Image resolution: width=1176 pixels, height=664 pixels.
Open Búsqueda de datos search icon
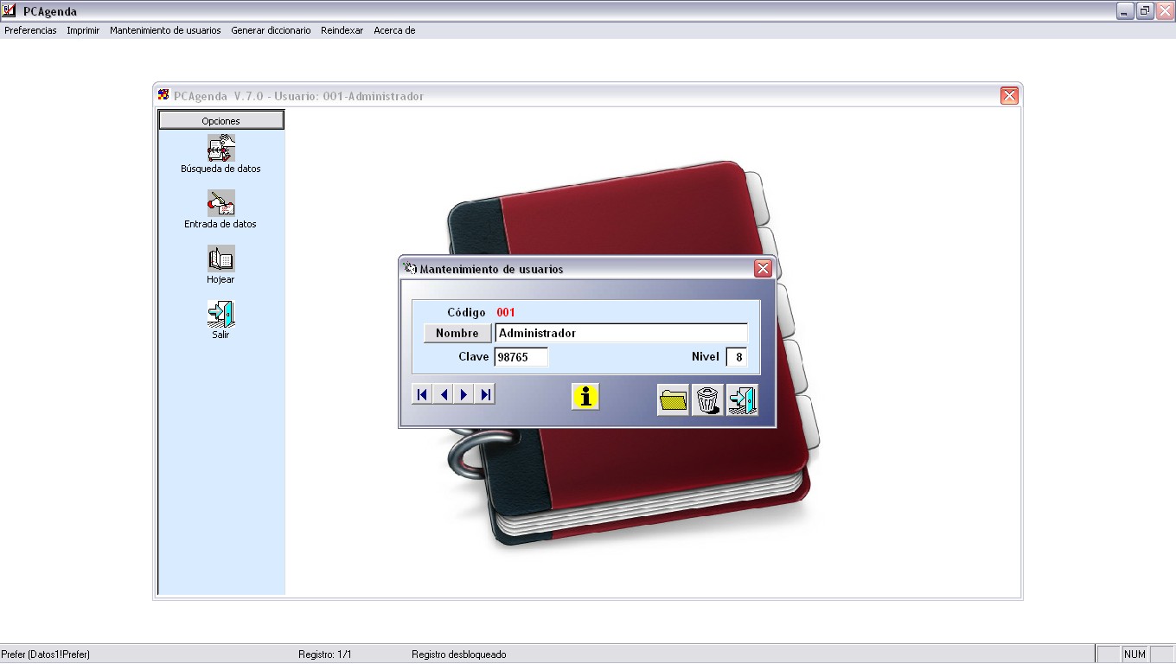[x=221, y=148]
